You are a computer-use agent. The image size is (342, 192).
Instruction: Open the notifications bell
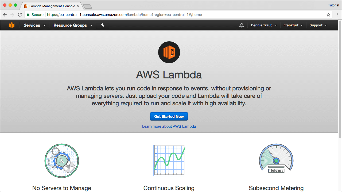coord(242,25)
